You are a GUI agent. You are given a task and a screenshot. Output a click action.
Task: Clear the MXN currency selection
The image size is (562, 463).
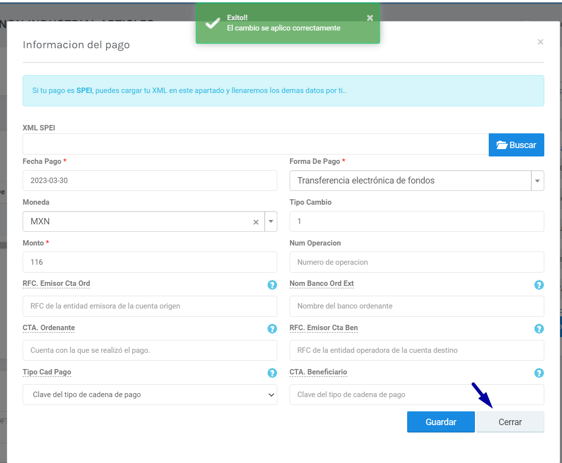256,222
